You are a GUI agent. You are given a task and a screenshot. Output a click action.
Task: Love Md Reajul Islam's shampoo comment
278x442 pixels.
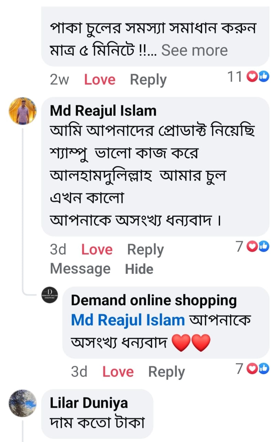[x=97, y=250]
